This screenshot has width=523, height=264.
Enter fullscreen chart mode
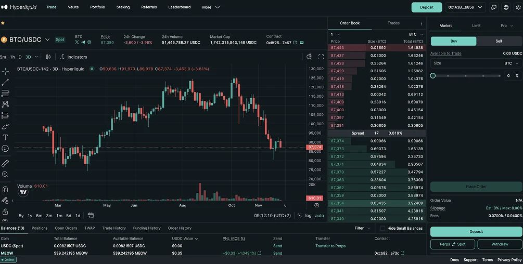click(321, 57)
